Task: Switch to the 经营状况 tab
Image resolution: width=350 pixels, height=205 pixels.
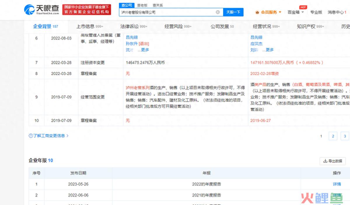Action: coord(266,26)
